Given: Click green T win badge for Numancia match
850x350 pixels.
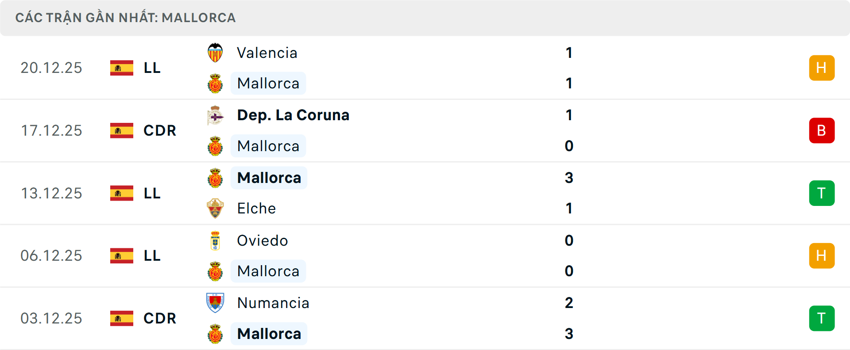Looking at the screenshot, I should pos(822,318).
